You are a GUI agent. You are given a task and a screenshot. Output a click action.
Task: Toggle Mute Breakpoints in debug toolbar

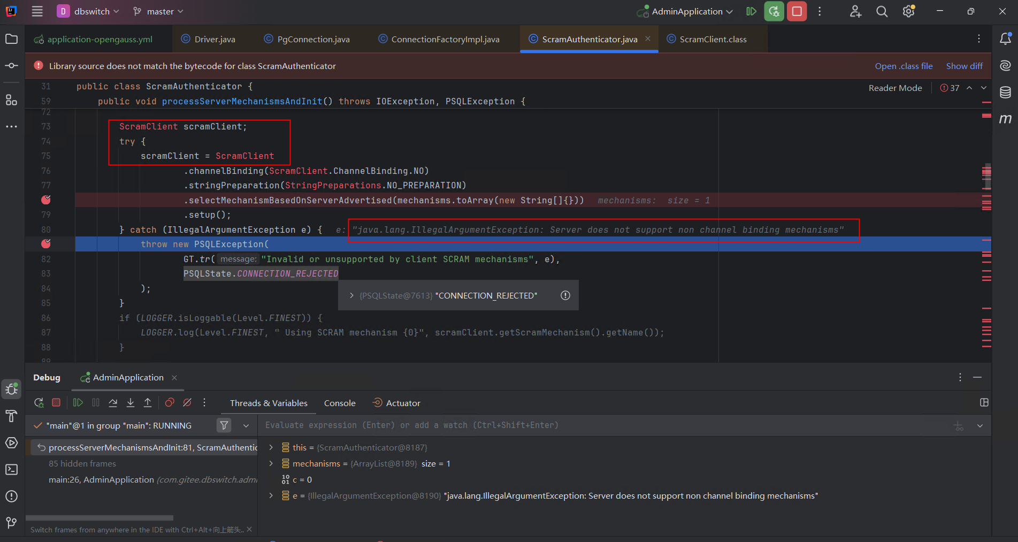(187, 403)
